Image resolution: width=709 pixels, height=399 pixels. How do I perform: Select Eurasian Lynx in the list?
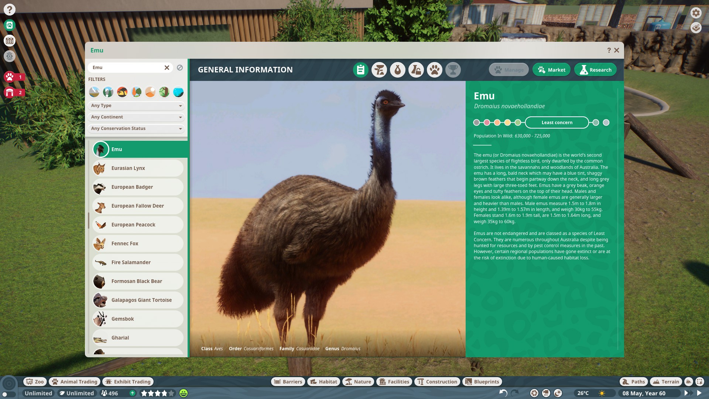point(138,168)
